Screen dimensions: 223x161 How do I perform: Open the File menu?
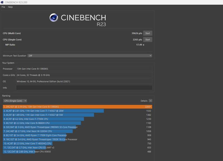[3, 7]
